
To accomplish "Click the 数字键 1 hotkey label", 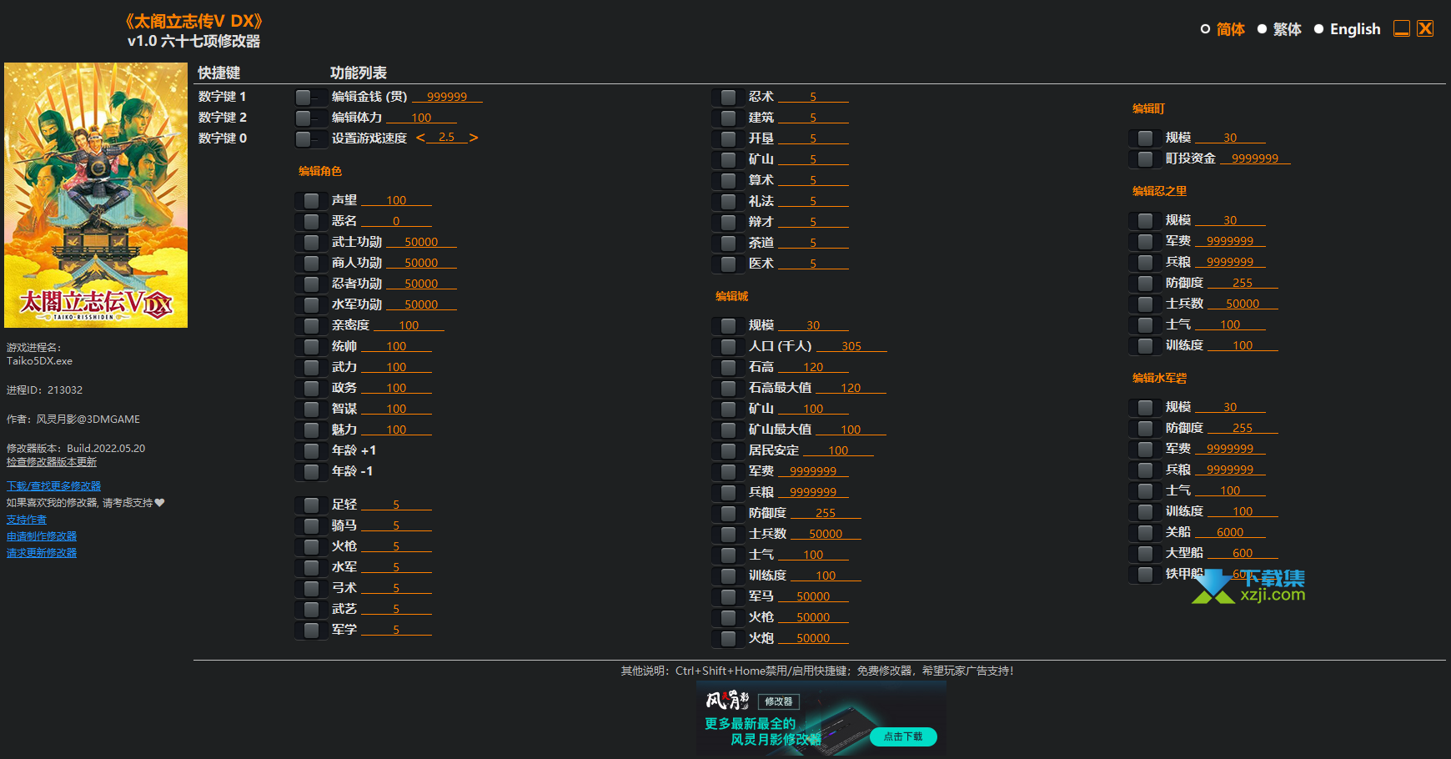I will tap(222, 97).
